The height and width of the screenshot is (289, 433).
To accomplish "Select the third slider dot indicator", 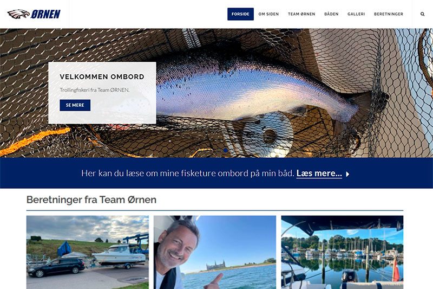I will click(232, 150).
